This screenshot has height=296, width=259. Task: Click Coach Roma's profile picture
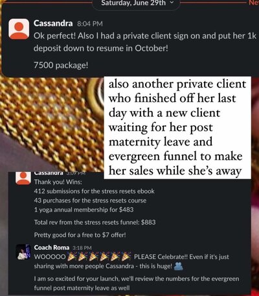(23, 252)
